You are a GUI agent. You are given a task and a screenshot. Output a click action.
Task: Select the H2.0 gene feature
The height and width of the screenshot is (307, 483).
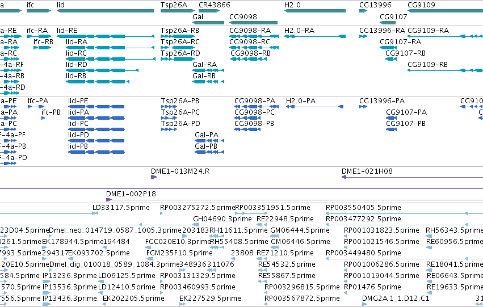pyautogui.click(x=315, y=11)
